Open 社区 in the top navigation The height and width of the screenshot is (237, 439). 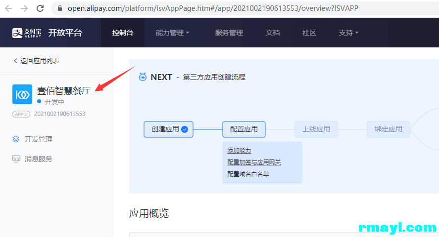(309, 33)
